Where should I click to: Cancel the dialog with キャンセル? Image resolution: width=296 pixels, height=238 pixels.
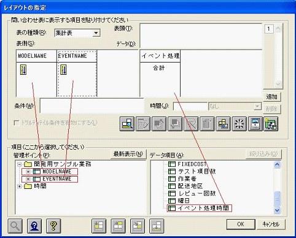tap(271, 224)
